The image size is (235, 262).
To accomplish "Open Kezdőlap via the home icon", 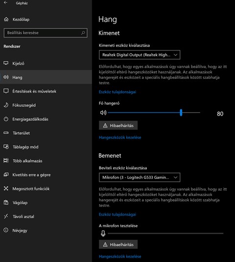I will [x=6, y=19].
